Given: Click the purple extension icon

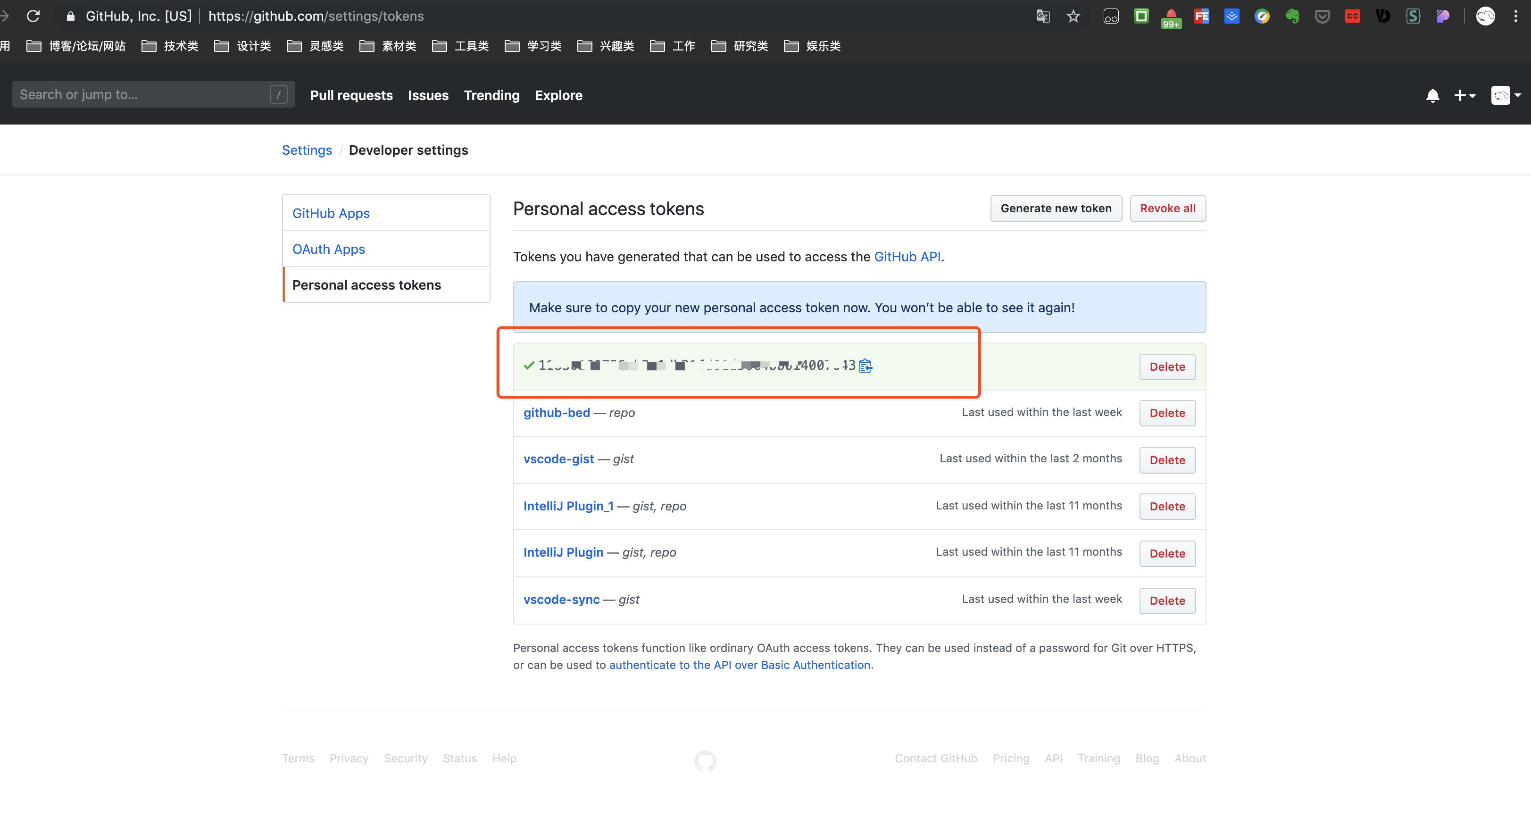Looking at the screenshot, I should pyautogui.click(x=1443, y=16).
